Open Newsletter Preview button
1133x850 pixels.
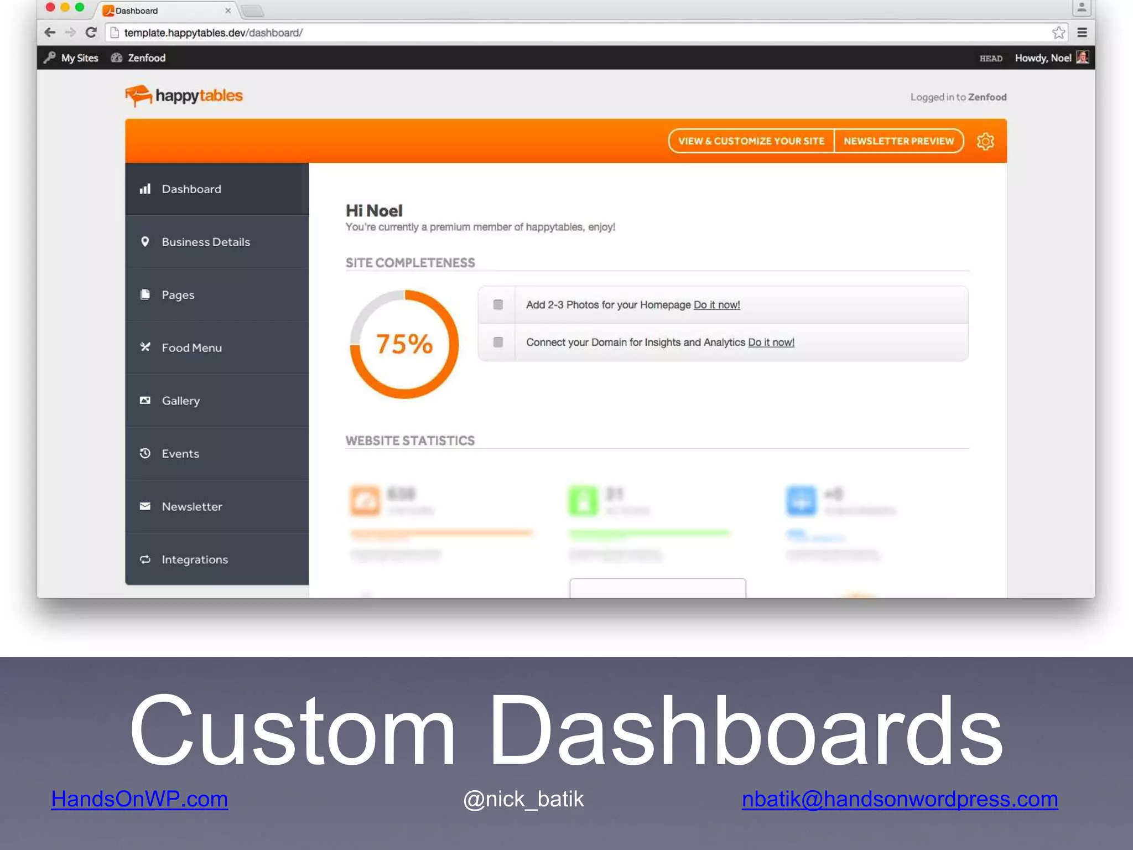(x=899, y=141)
